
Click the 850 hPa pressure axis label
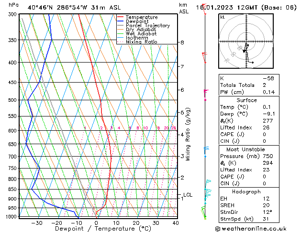click(12, 189)
